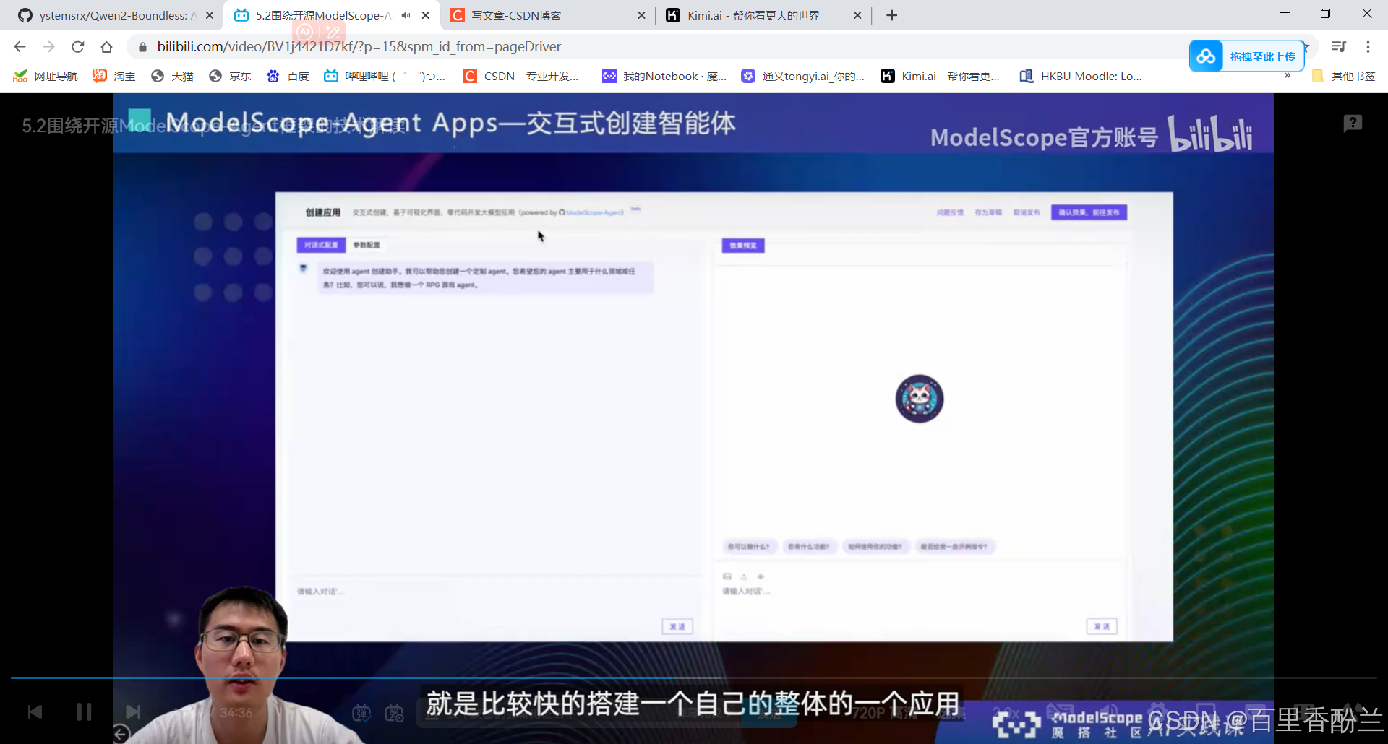Open 我的Notebook bookmark

tap(665, 76)
